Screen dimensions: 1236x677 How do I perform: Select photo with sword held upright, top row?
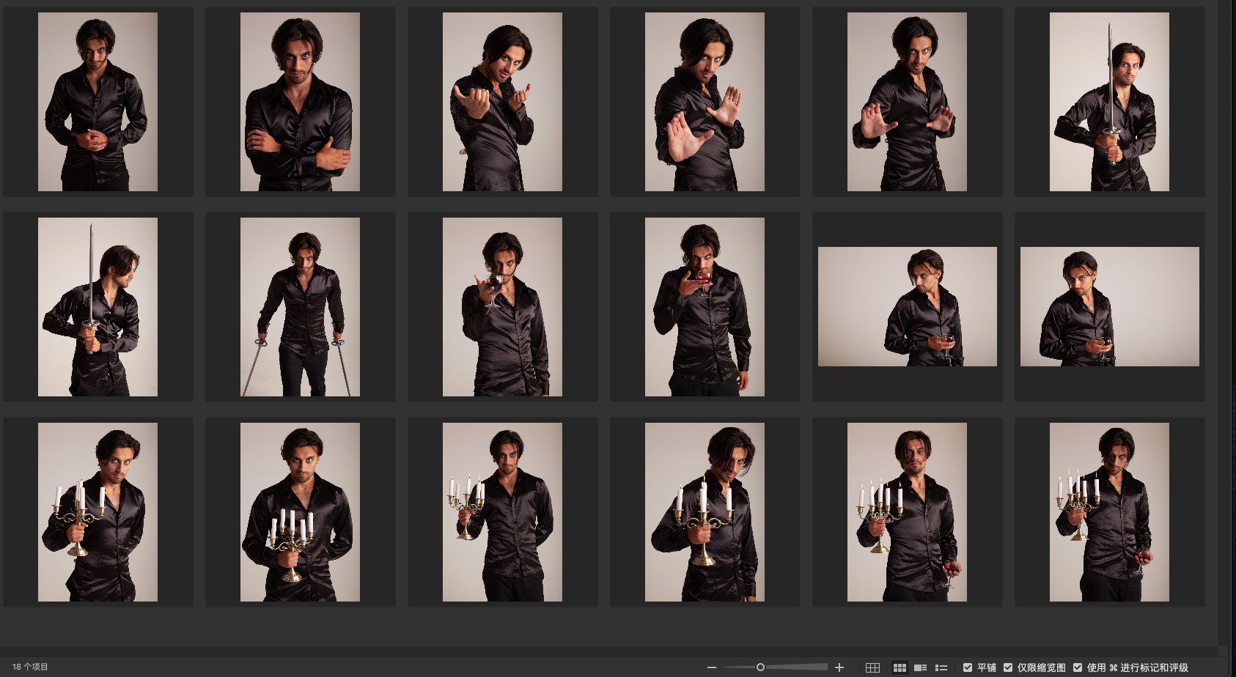(x=1109, y=102)
